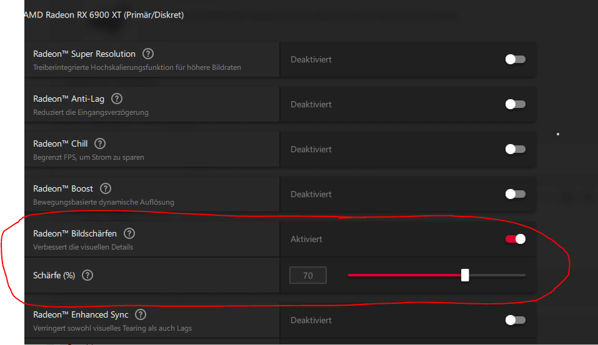
Task: Click Deaktiviert status in Radeon Anti-Lag row
Action: coord(311,104)
